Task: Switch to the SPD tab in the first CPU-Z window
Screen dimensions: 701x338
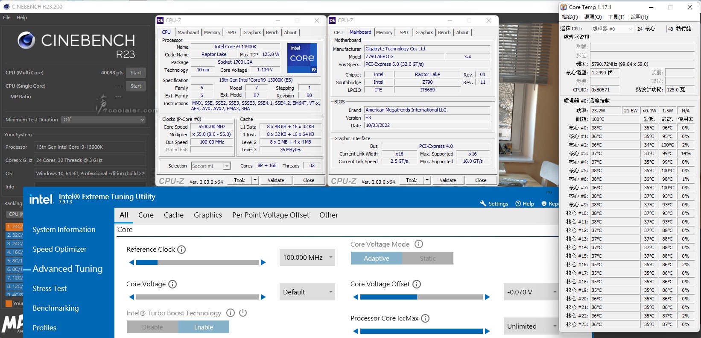Action: [x=232, y=32]
